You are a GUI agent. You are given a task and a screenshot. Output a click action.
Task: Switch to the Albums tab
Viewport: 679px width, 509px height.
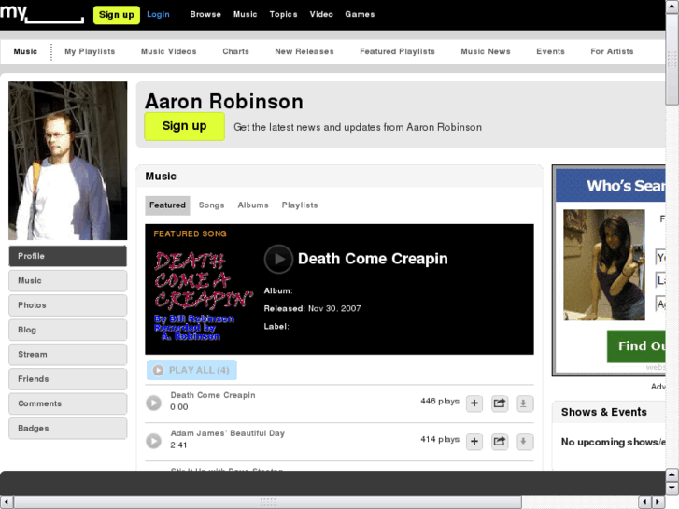click(253, 205)
